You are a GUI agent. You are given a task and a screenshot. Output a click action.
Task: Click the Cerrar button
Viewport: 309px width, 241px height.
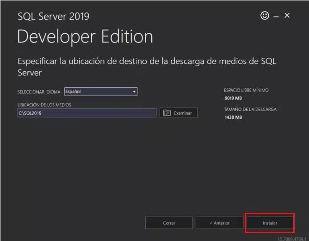[x=169, y=223]
